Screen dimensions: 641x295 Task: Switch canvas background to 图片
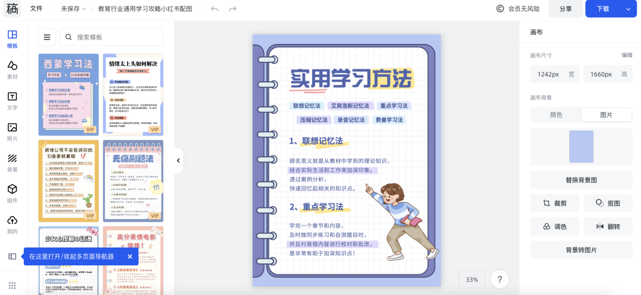[606, 115]
